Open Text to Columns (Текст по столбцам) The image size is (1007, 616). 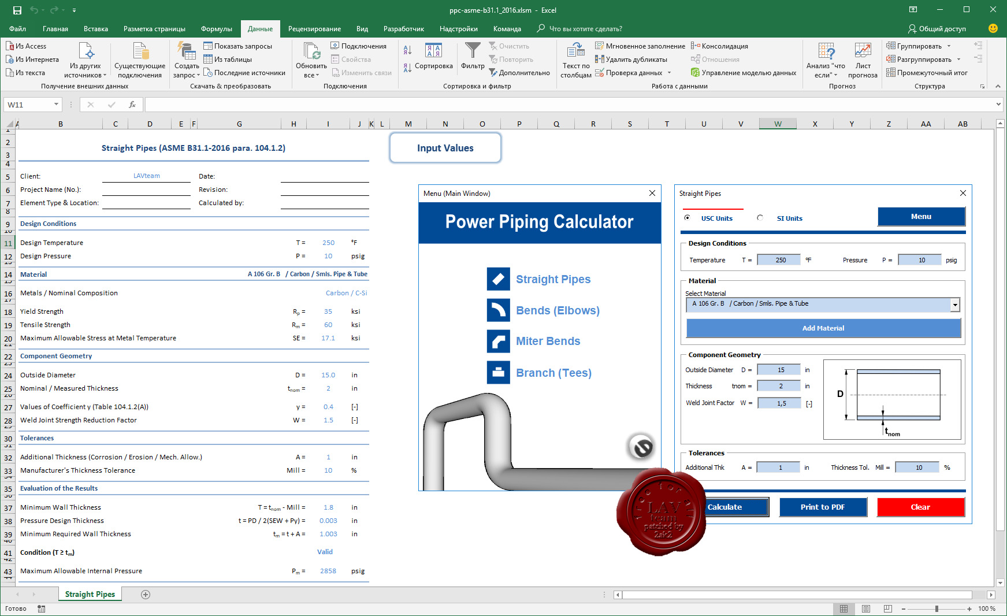click(x=576, y=61)
